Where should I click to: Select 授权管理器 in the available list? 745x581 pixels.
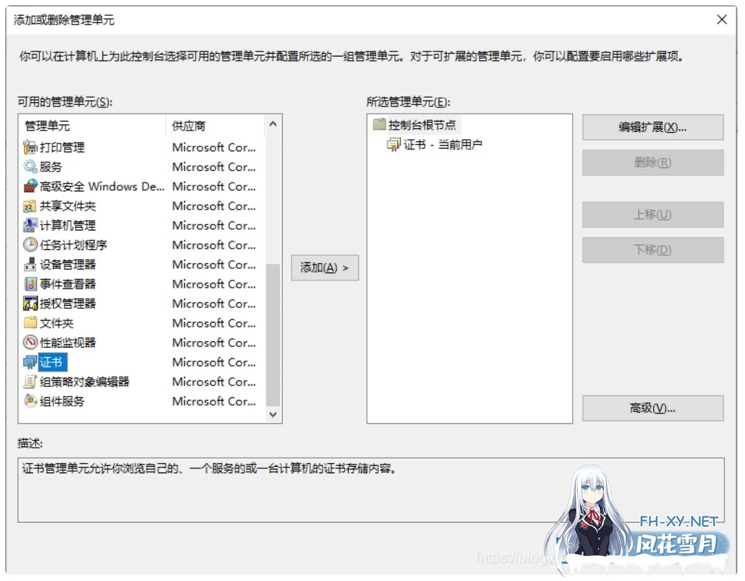coord(68,304)
